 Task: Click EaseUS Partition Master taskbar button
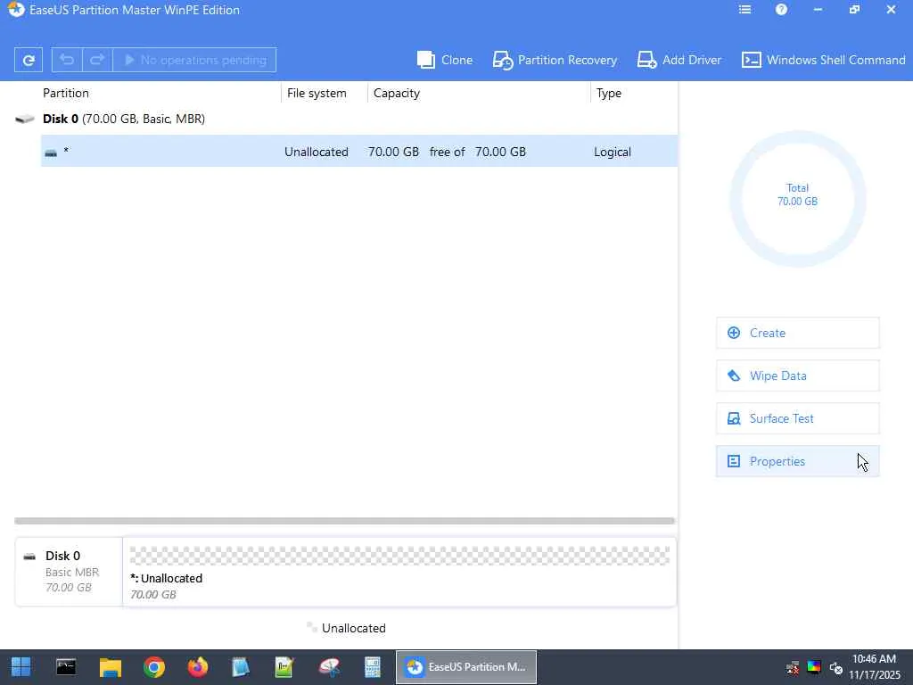point(465,667)
